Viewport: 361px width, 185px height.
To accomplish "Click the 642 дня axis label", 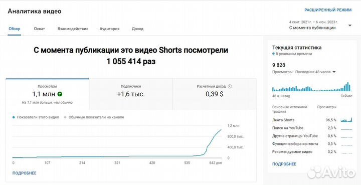I will pos(215,163).
